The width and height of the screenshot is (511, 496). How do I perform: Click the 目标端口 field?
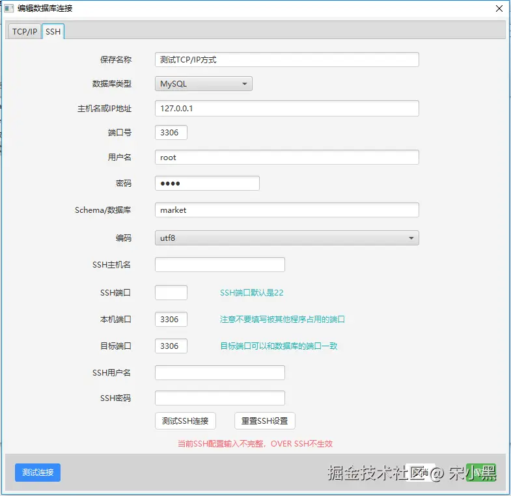(x=171, y=346)
